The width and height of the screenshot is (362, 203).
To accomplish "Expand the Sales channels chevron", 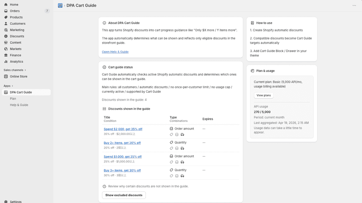I will (25, 70).
